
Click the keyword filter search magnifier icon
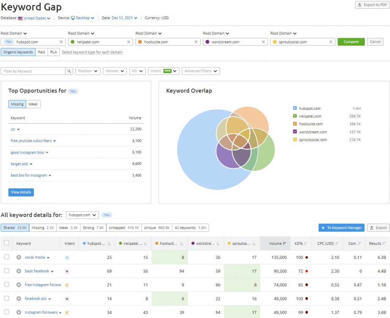click(69, 71)
